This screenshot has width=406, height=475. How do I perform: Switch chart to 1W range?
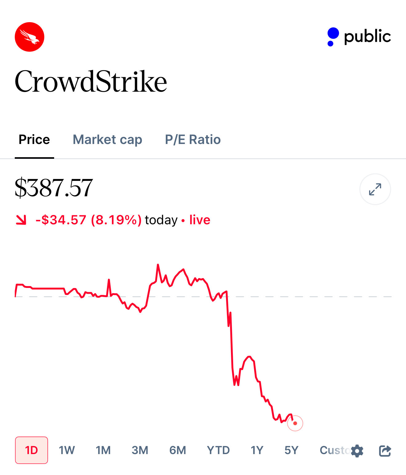[67, 450]
